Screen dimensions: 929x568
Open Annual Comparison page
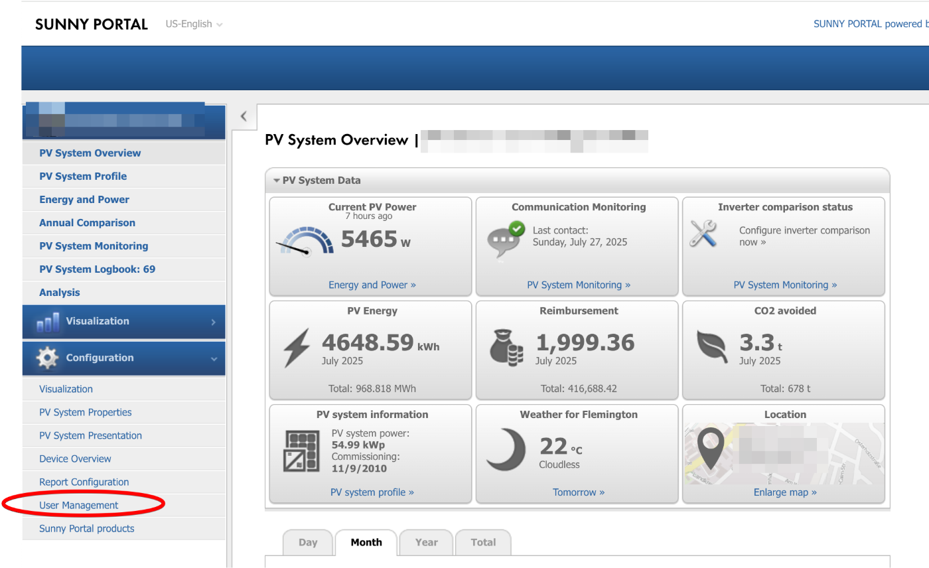[124, 222]
